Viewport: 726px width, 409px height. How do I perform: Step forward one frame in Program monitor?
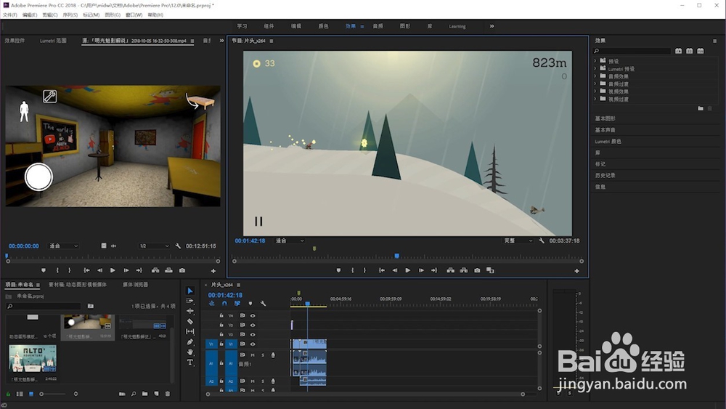pos(421,270)
